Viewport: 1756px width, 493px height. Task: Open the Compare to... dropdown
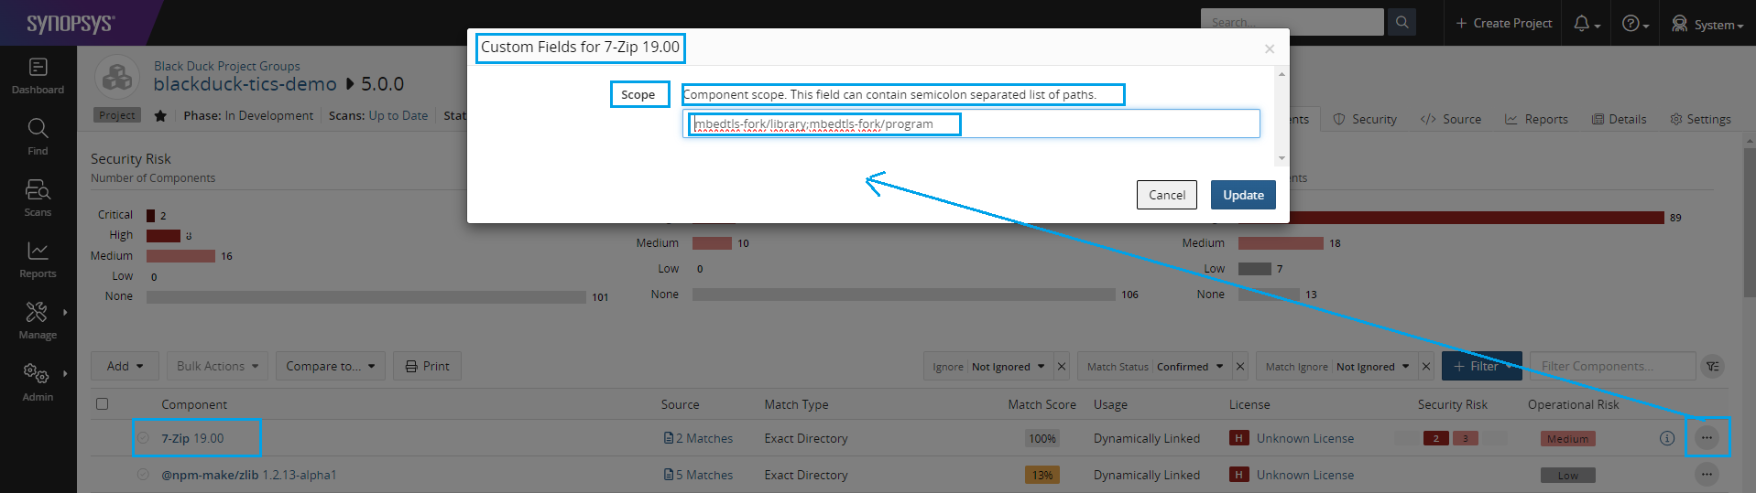[330, 366]
